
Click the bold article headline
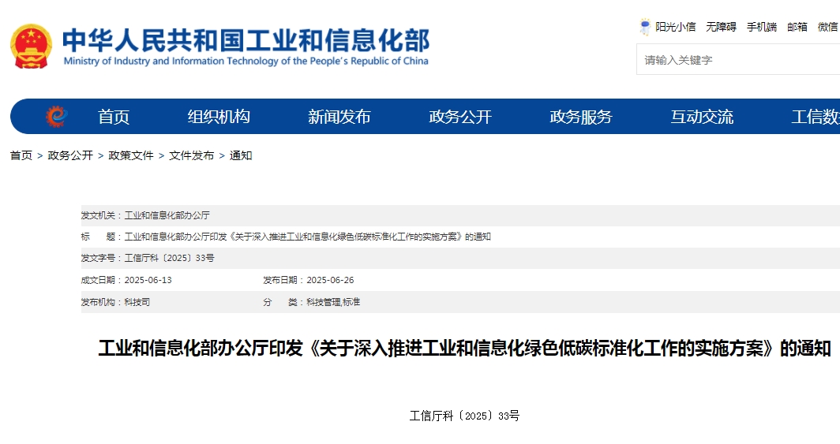coord(464,349)
